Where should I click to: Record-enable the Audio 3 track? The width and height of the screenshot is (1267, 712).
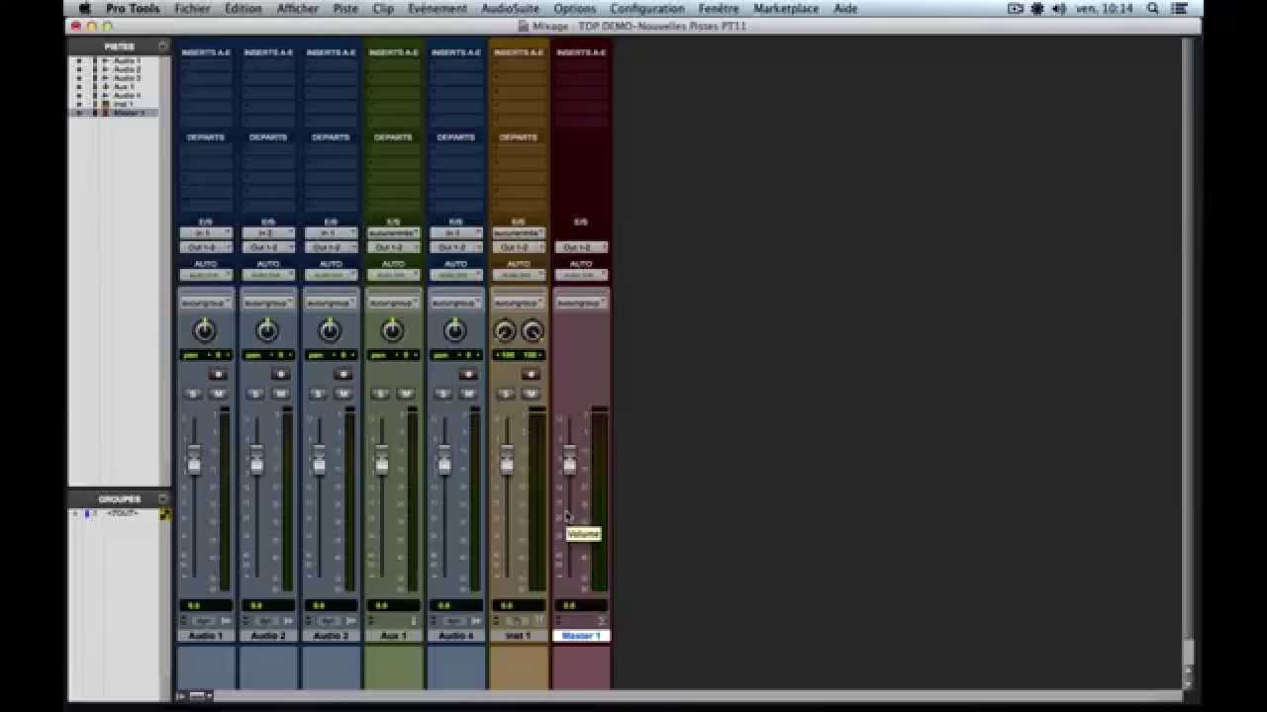342,374
